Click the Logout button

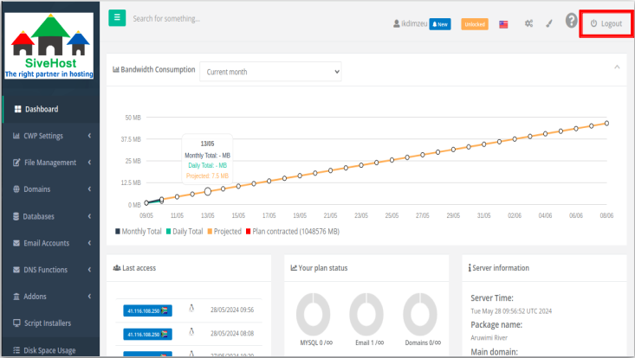click(x=606, y=23)
